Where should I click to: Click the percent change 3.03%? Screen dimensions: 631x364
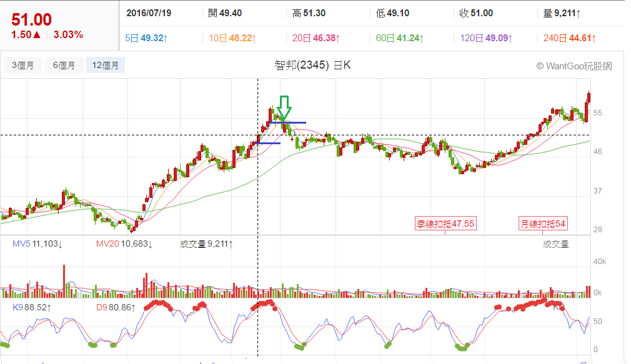[x=69, y=35]
